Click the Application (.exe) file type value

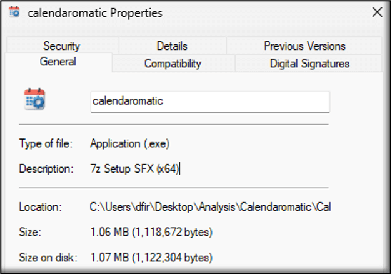point(130,143)
